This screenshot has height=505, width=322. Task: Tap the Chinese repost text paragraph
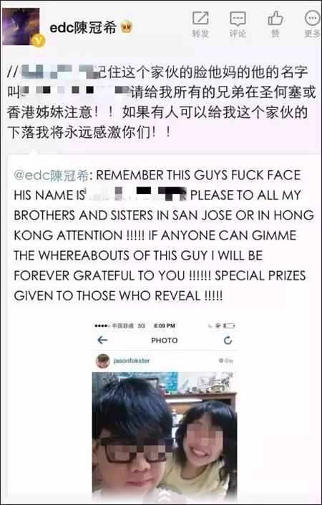point(161,102)
